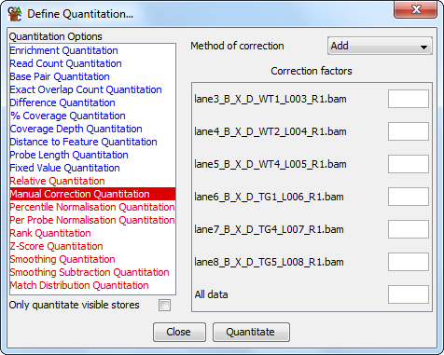Viewport: 444px width, 355px height.
Task: Click the Quantitate button
Action: (251, 332)
